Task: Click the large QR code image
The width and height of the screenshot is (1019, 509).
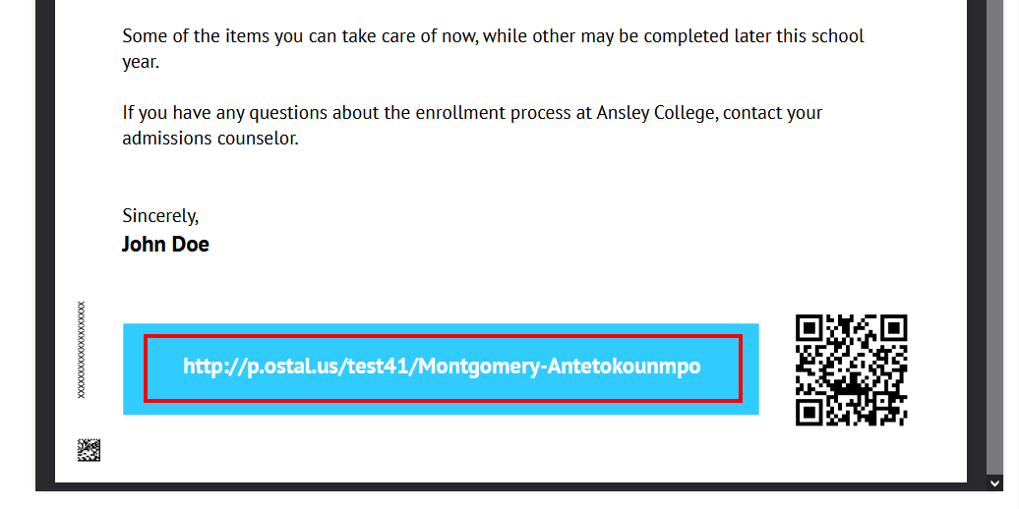Action: pos(852,370)
